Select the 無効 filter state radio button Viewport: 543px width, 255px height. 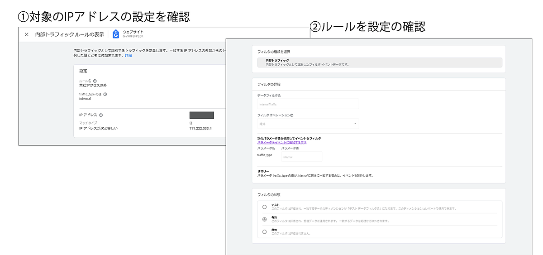click(x=265, y=231)
